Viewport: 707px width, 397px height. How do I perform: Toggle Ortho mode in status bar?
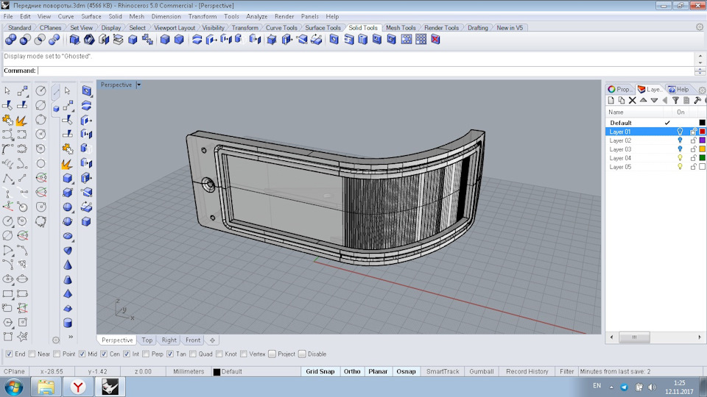(352, 371)
